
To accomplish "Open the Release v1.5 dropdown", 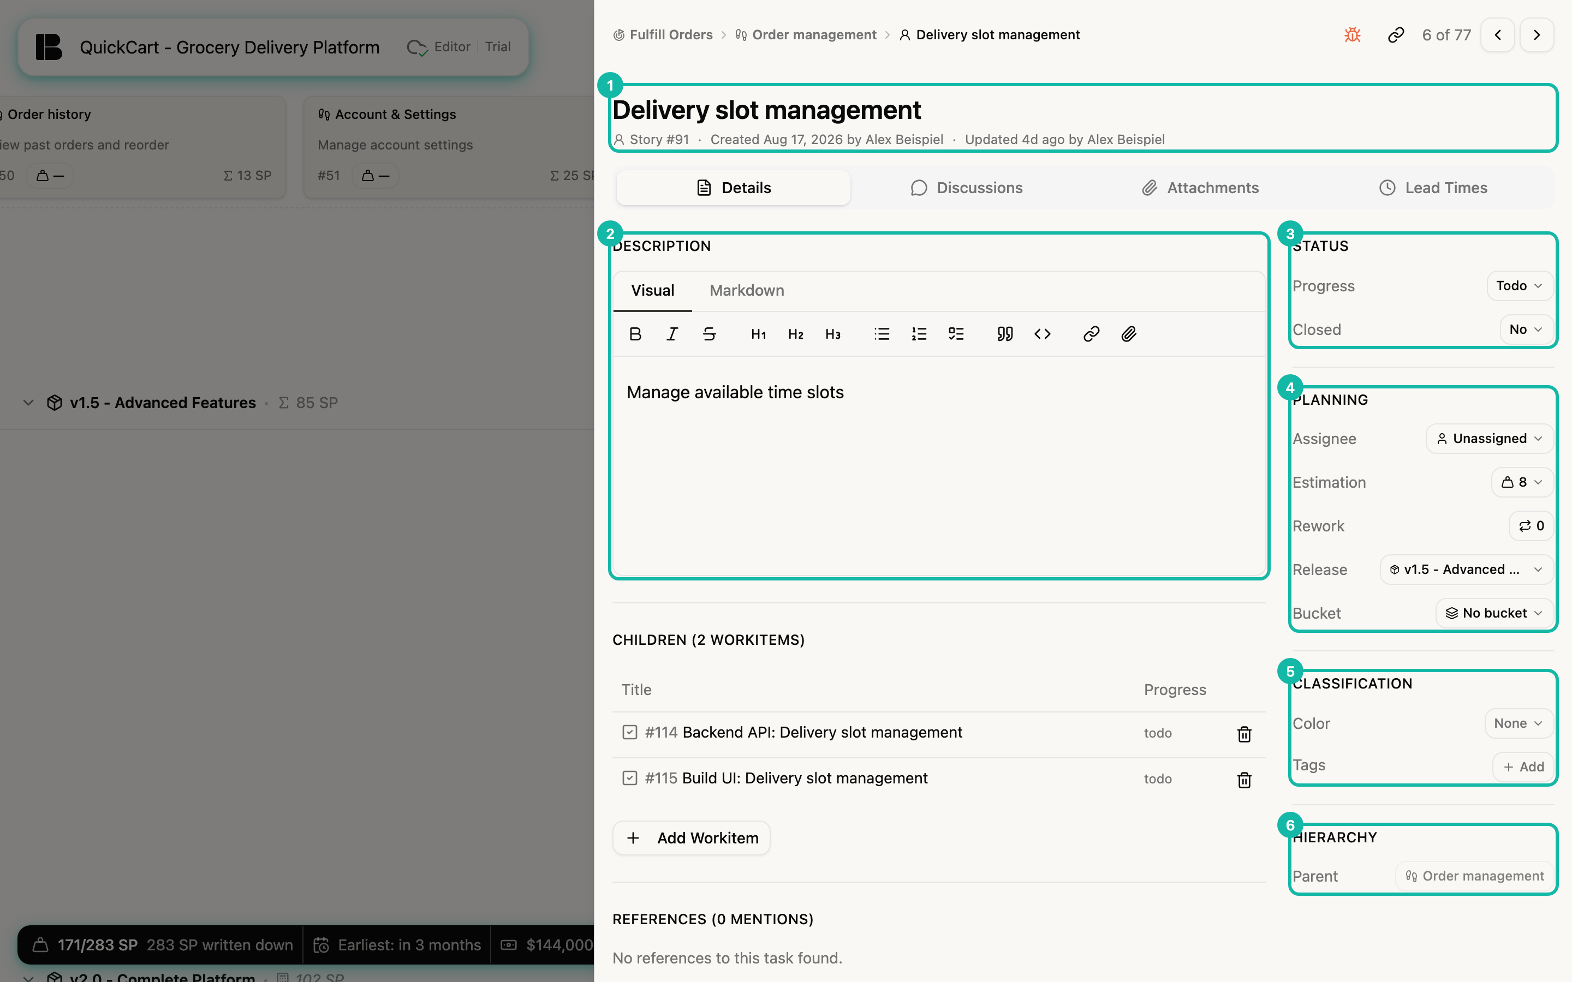I will coord(1467,570).
